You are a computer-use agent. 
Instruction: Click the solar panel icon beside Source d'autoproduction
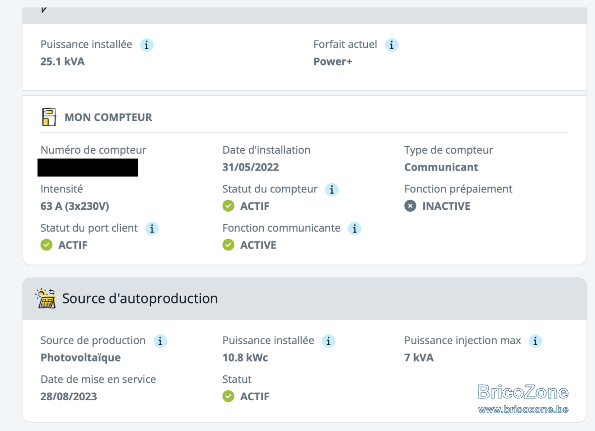(46, 299)
